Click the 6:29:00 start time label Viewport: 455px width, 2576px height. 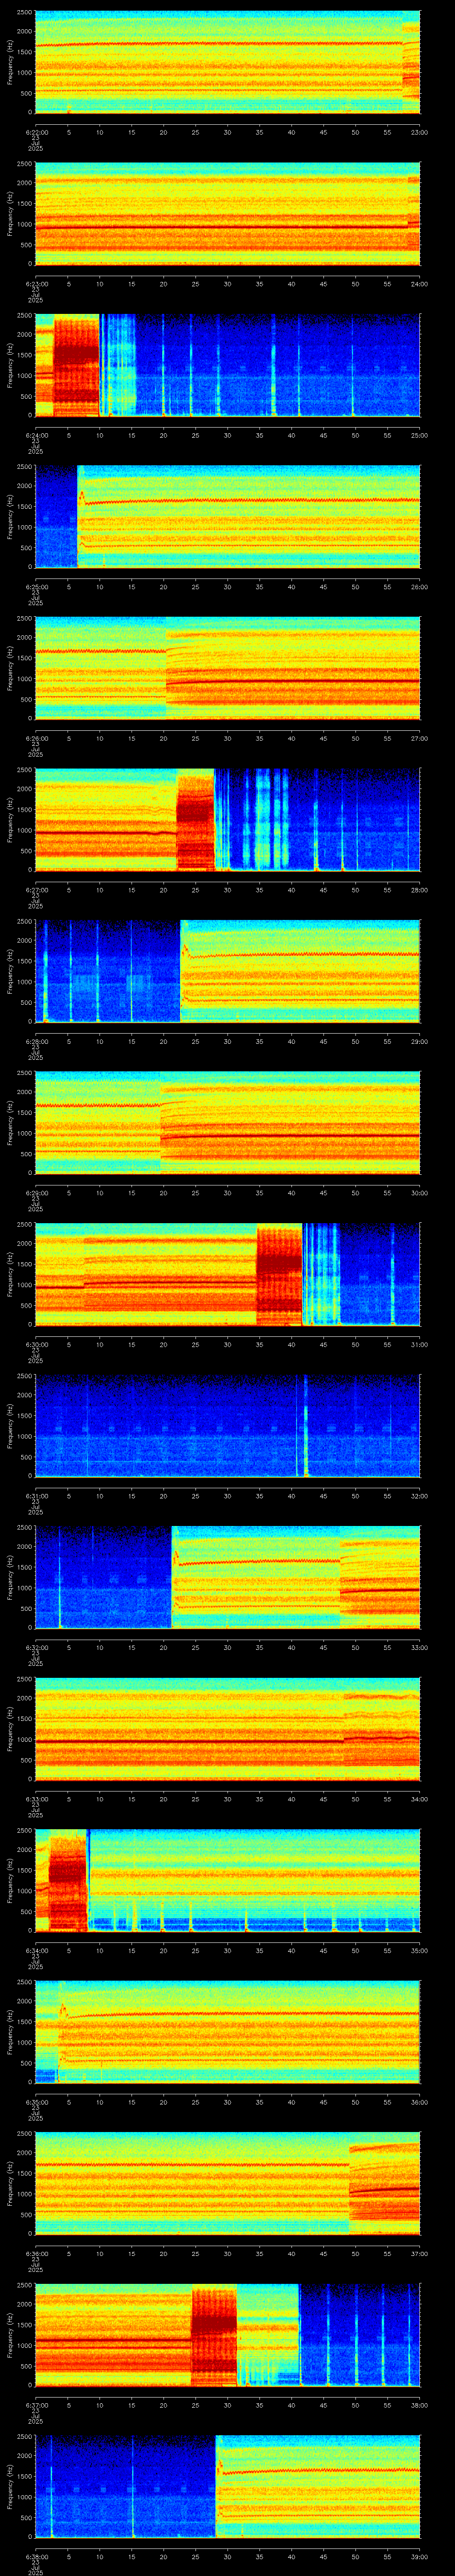point(36,1193)
